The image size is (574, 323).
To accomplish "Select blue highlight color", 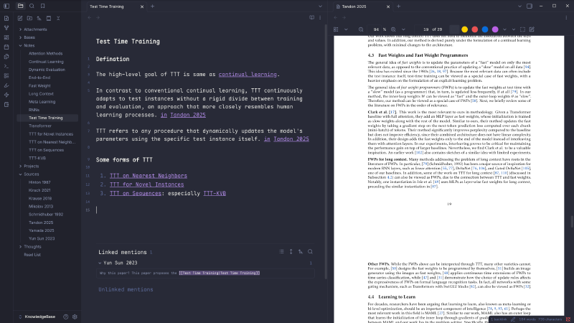I will 485,29.
